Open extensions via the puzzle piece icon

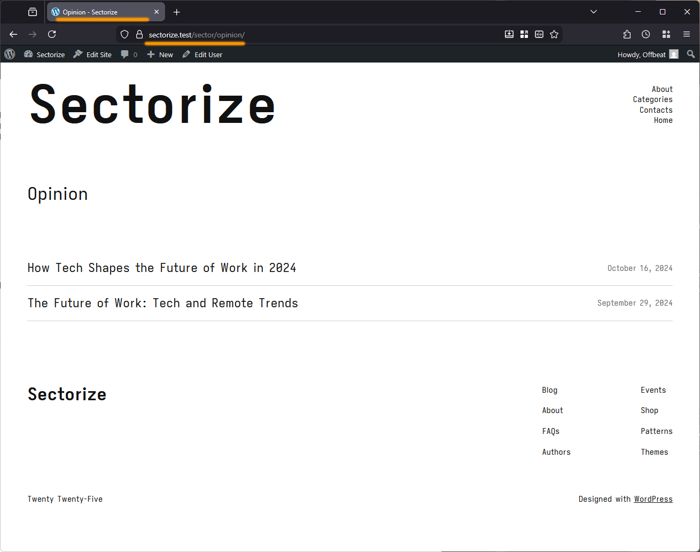626,34
